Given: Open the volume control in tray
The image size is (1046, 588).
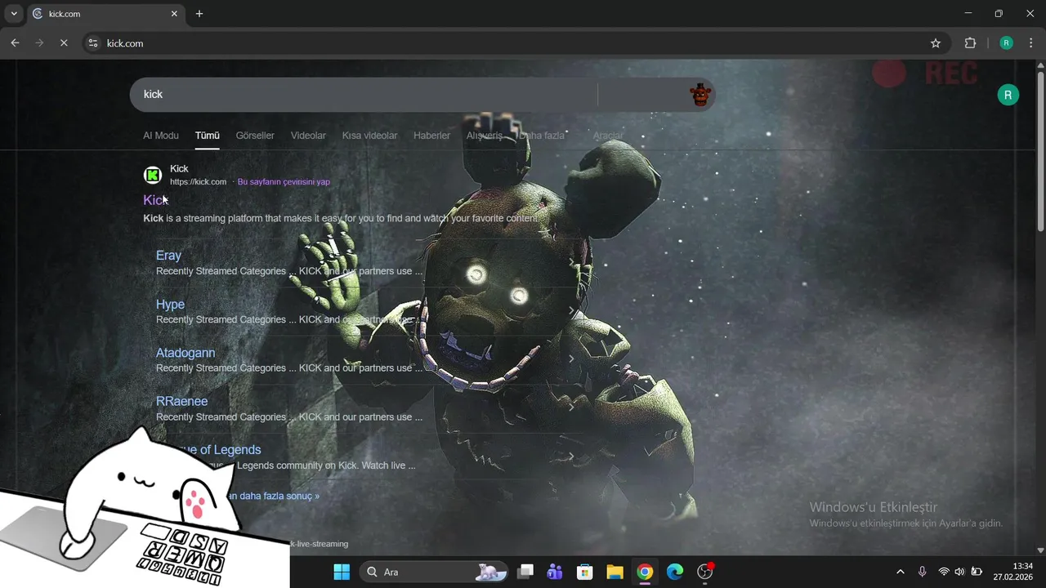Looking at the screenshot, I should click(x=959, y=572).
